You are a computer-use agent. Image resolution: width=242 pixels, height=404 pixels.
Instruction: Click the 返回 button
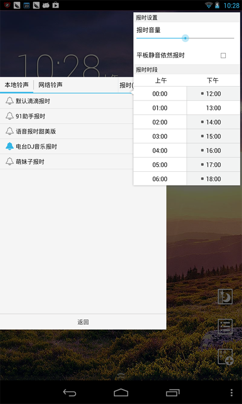click(83, 322)
